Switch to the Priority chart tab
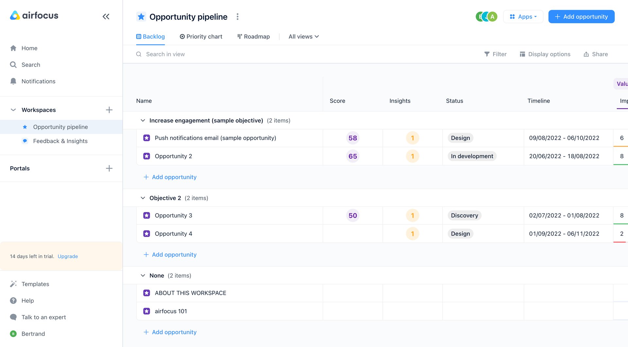 pyautogui.click(x=201, y=36)
